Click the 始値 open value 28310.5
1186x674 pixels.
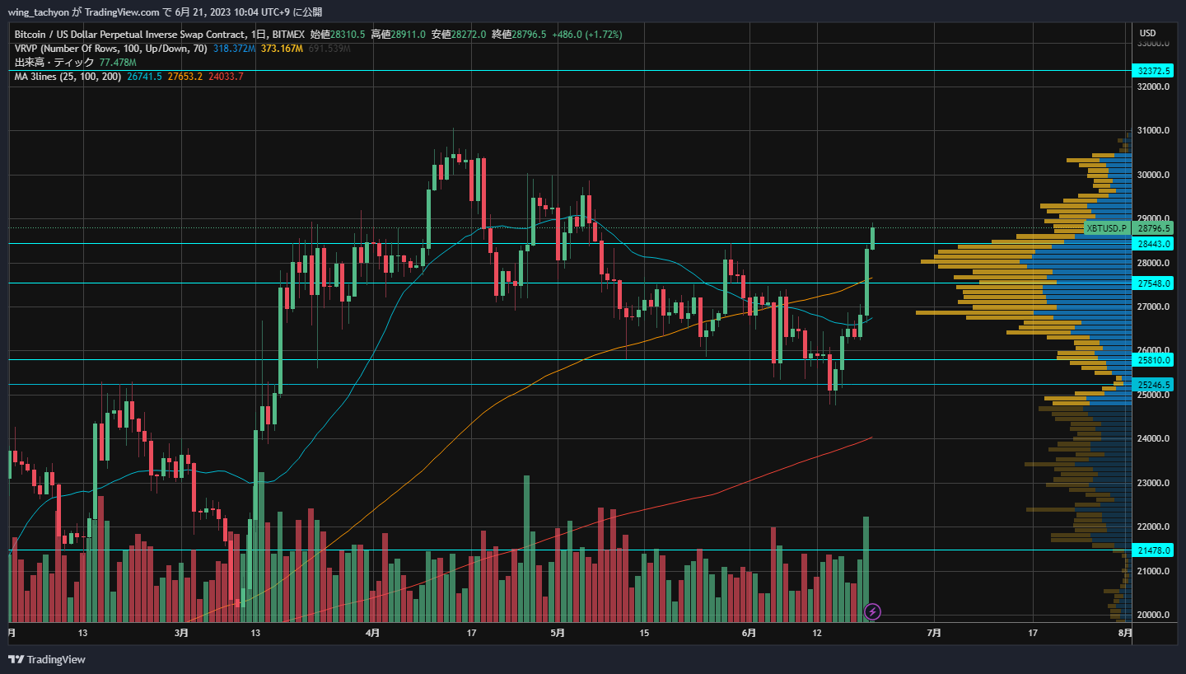[x=348, y=35]
